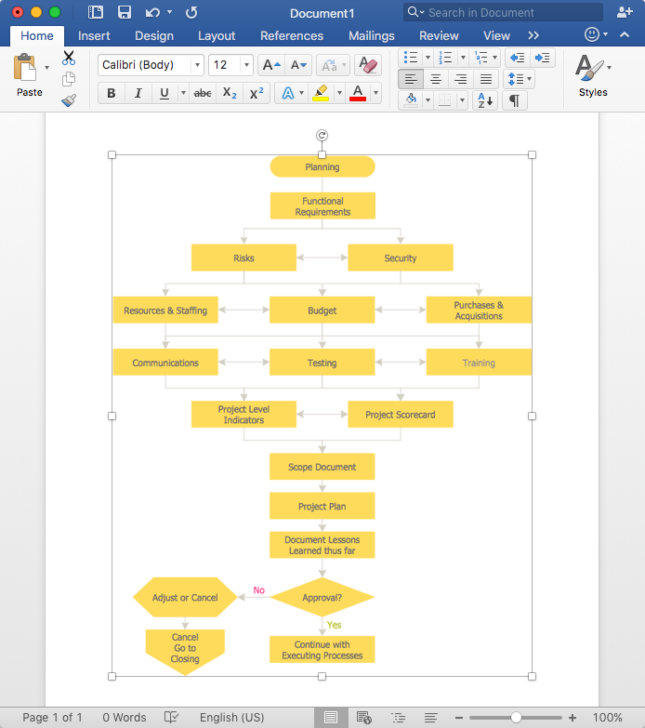Click the Cut scissors icon
645x728 pixels.
(x=69, y=58)
